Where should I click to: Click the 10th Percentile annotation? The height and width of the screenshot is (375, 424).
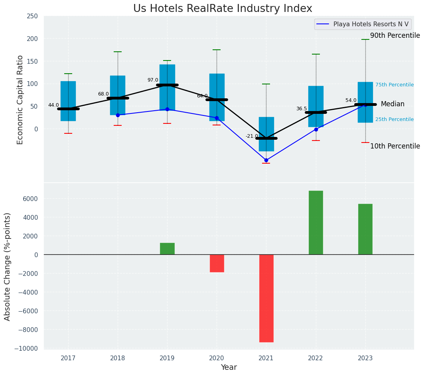click(x=394, y=146)
